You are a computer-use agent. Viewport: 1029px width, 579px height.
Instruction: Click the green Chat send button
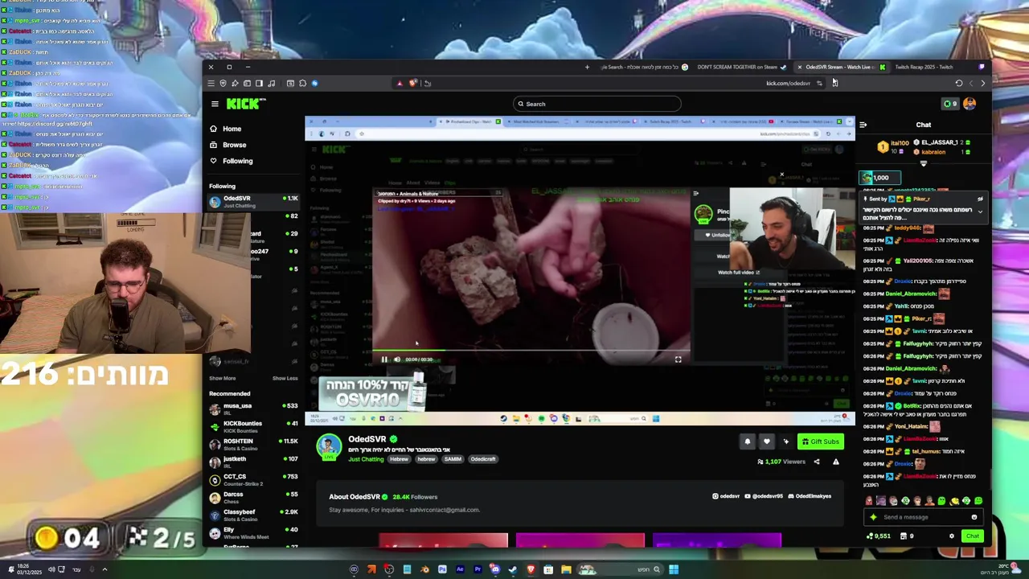pos(973,536)
